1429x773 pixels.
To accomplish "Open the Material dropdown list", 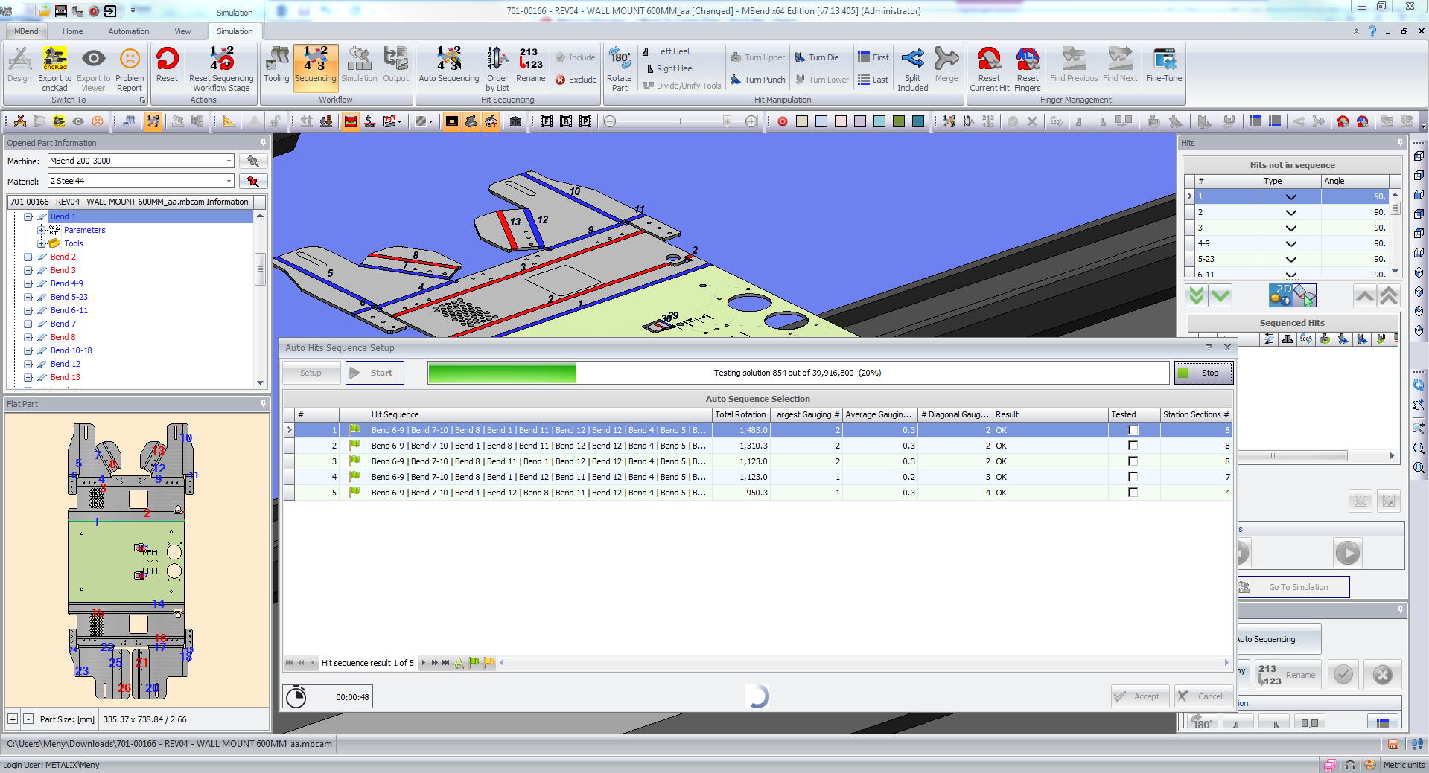I will pyautogui.click(x=229, y=182).
